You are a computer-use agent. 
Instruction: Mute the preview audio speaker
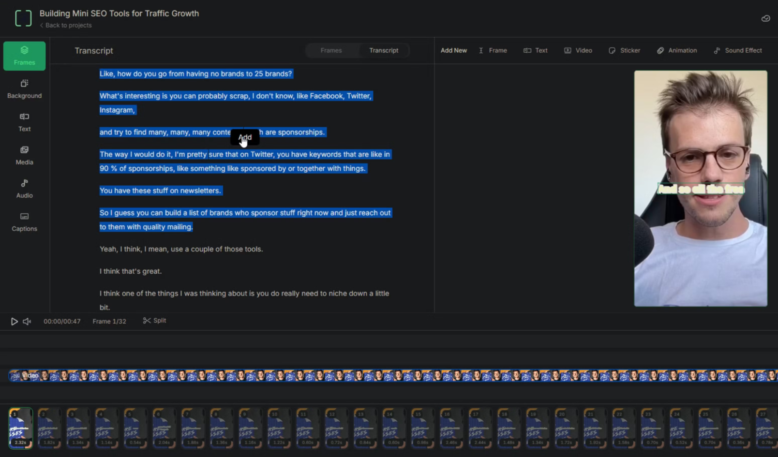click(27, 321)
